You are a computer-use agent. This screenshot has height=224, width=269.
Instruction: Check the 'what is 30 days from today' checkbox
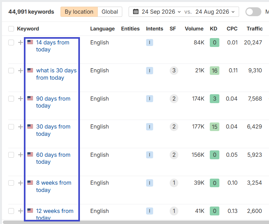(11, 70)
